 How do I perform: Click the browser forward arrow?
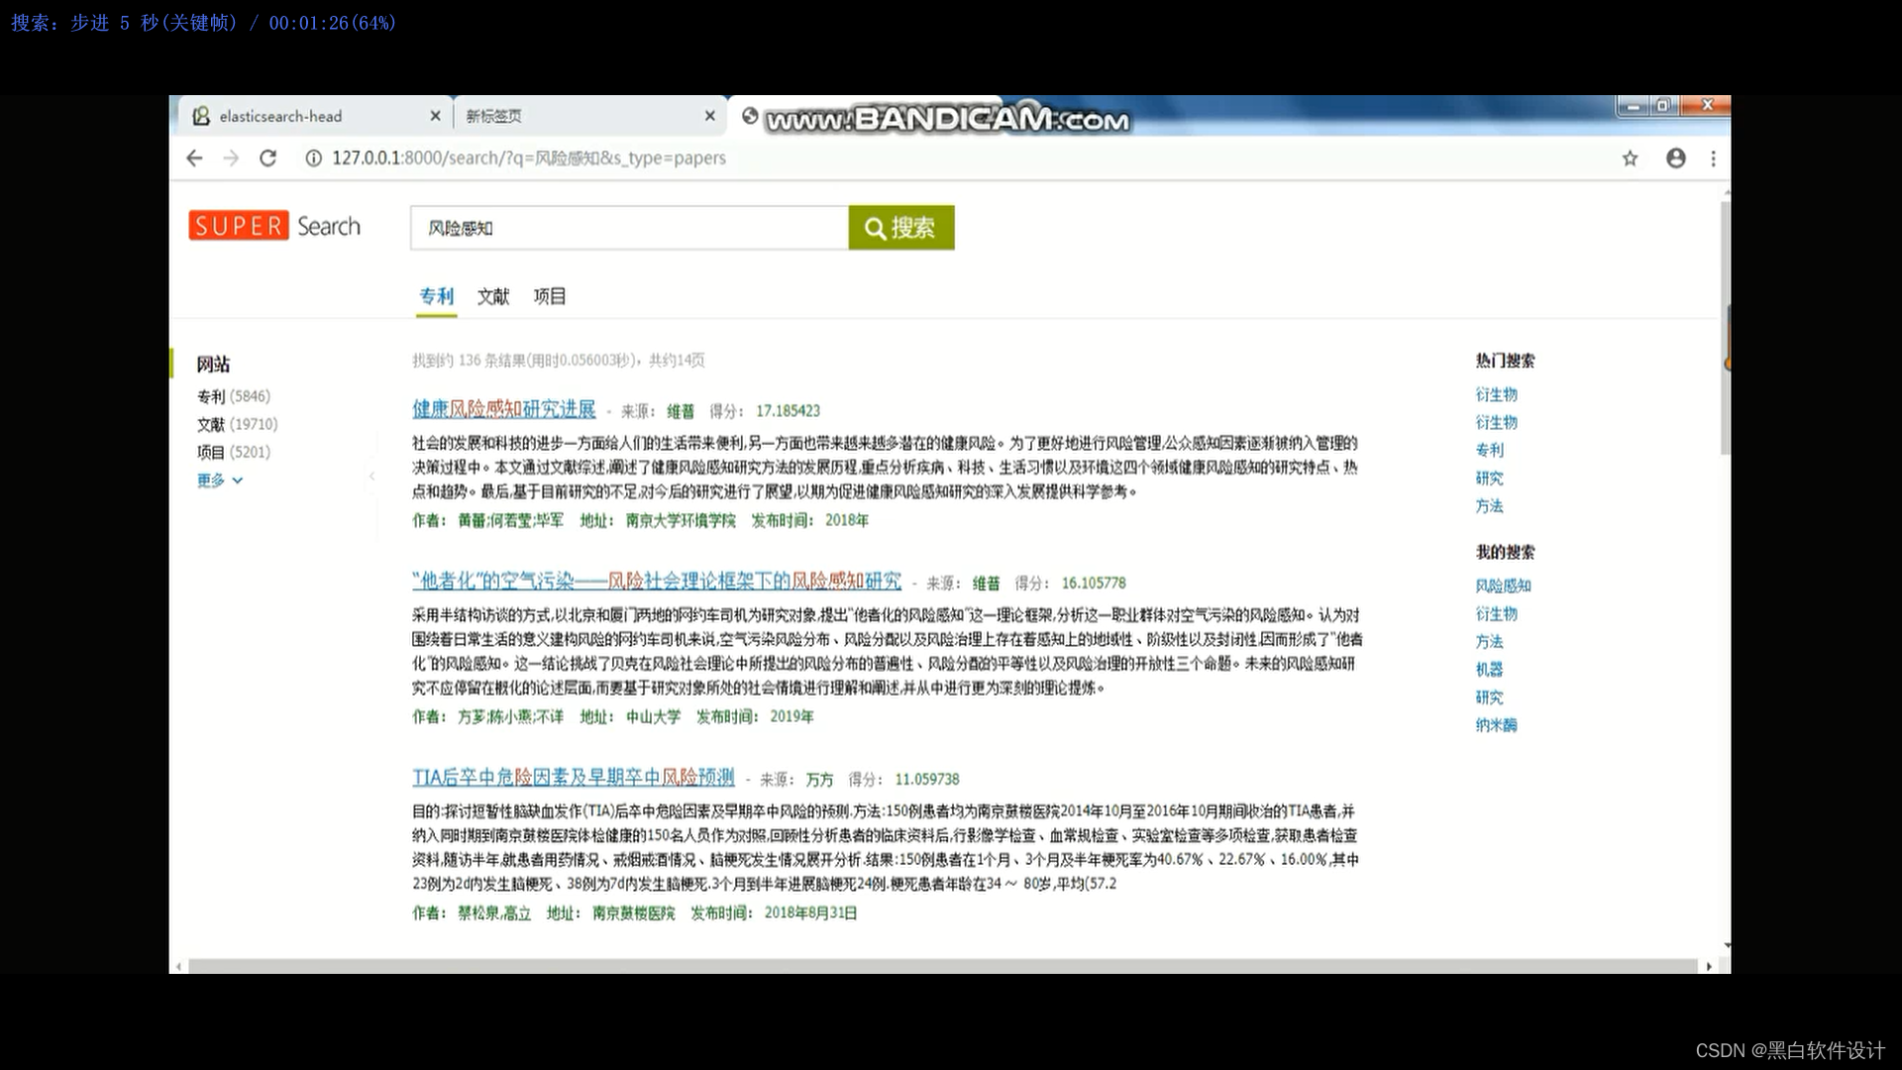[x=231, y=159]
